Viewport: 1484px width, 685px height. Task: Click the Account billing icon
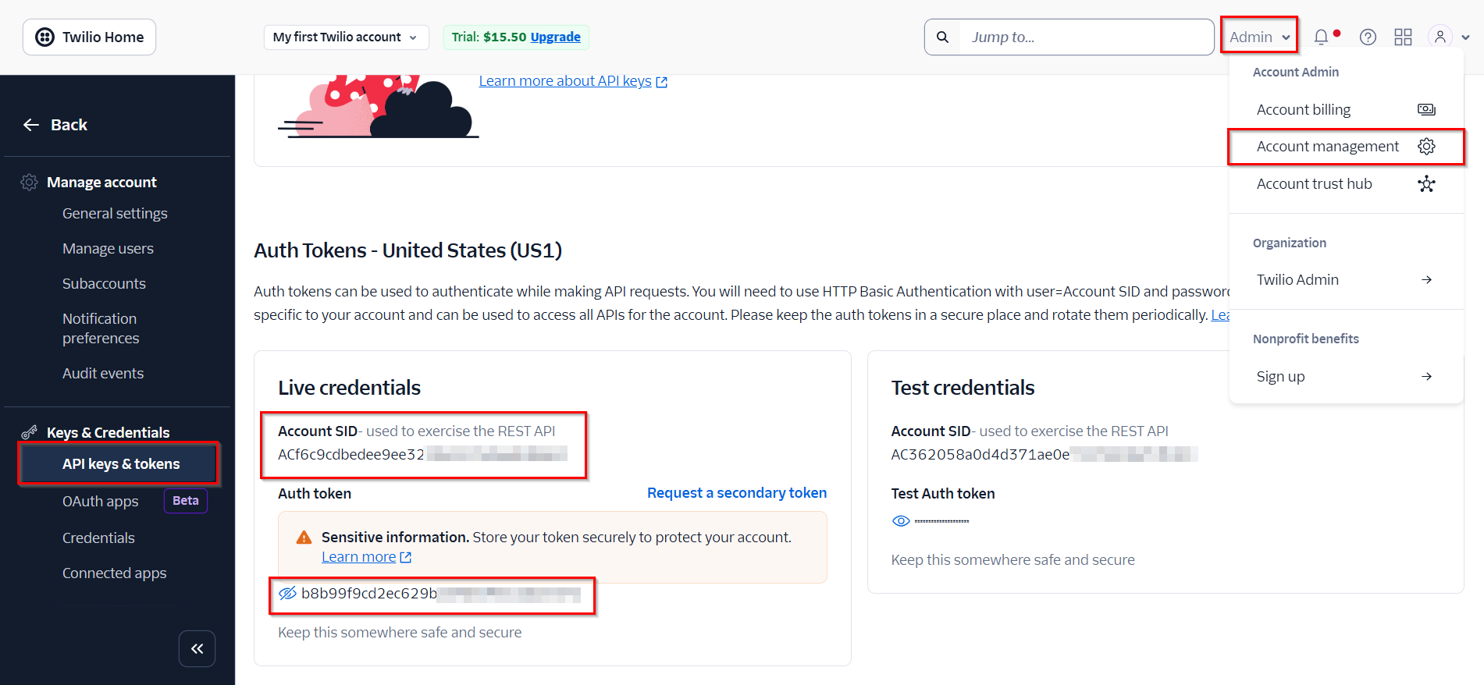[x=1426, y=109]
